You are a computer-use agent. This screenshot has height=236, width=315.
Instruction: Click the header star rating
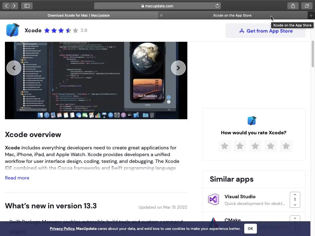tap(61, 30)
